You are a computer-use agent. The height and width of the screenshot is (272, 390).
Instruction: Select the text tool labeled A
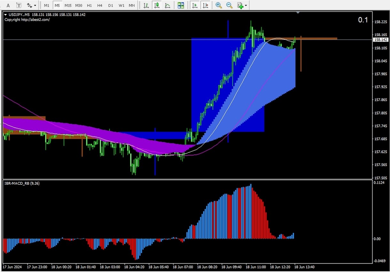[x=8, y=5]
